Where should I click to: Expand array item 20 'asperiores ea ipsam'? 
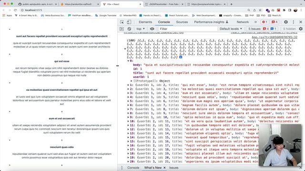128,161
